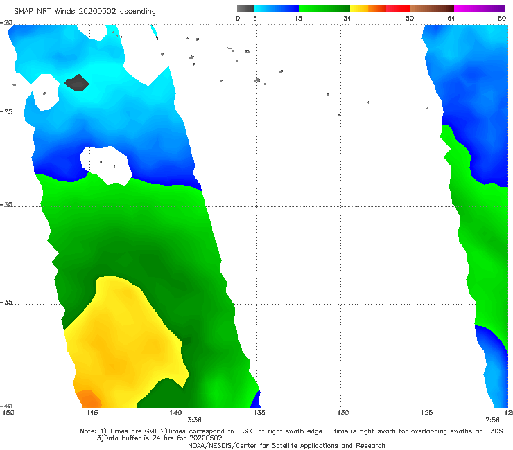Click the swath time '2:58'
This screenshot has width=513, height=450.
(492, 420)
